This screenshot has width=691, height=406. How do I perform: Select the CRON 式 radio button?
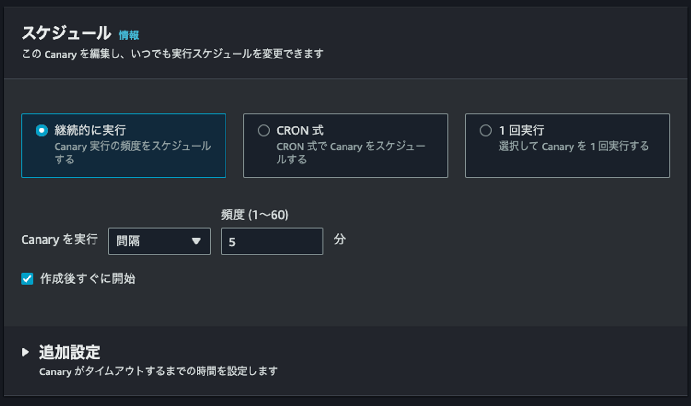(263, 130)
